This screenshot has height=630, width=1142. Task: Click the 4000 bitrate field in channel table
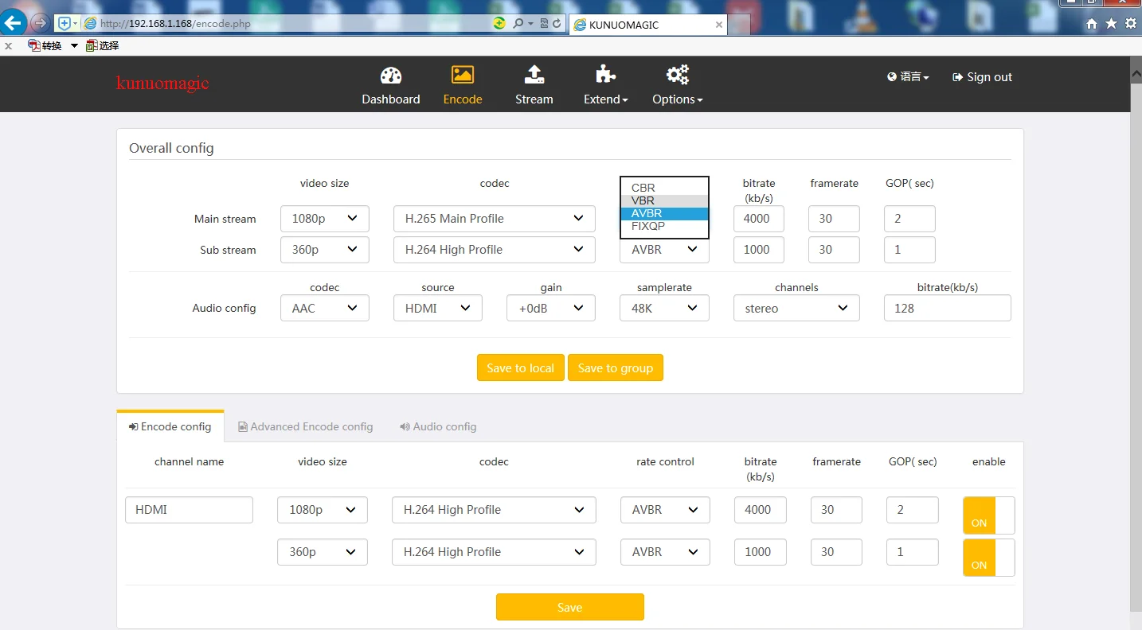click(x=761, y=510)
